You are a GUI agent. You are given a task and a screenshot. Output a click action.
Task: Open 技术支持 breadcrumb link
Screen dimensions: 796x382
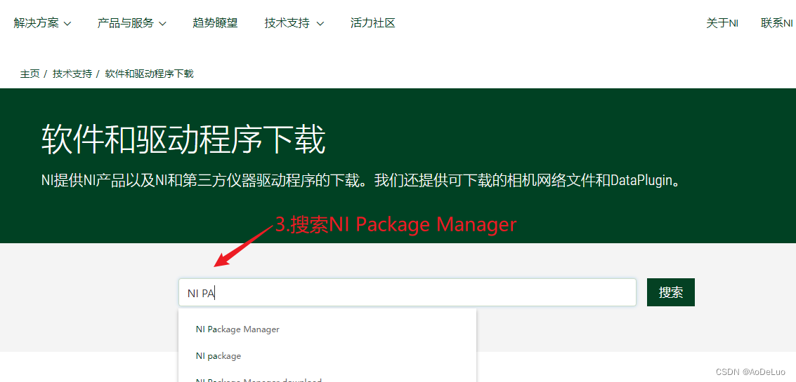click(72, 74)
